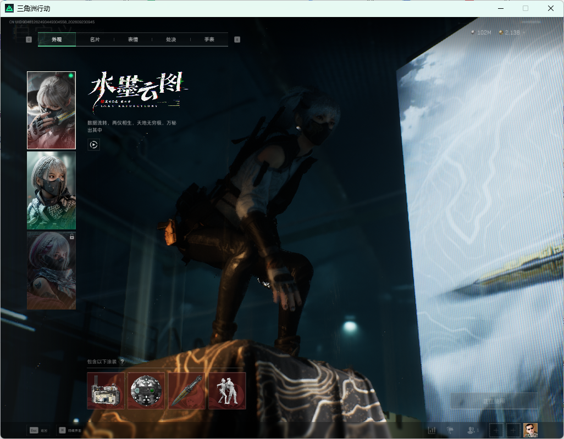Close the 三角洲行动 window
Viewport: 564px width, 439px height.
[x=551, y=8]
